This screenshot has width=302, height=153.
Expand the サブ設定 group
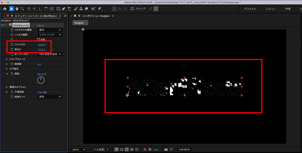[7, 69]
